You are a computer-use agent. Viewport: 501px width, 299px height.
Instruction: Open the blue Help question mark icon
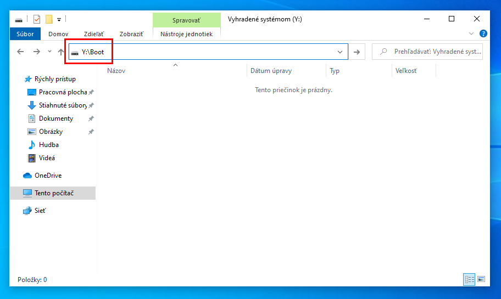(483, 34)
